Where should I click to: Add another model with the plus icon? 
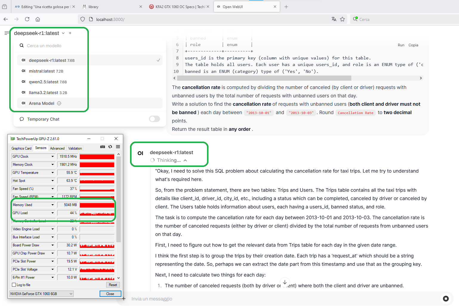pyautogui.click(x=70, y=33)
